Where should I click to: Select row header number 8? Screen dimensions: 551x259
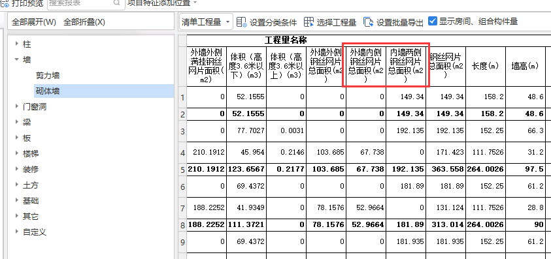[x=182, y=225]
